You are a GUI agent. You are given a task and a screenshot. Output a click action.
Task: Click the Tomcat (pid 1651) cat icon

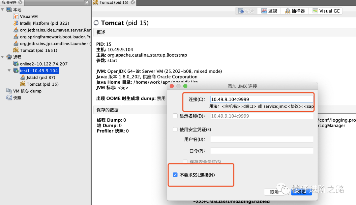(x=16, y=50)
